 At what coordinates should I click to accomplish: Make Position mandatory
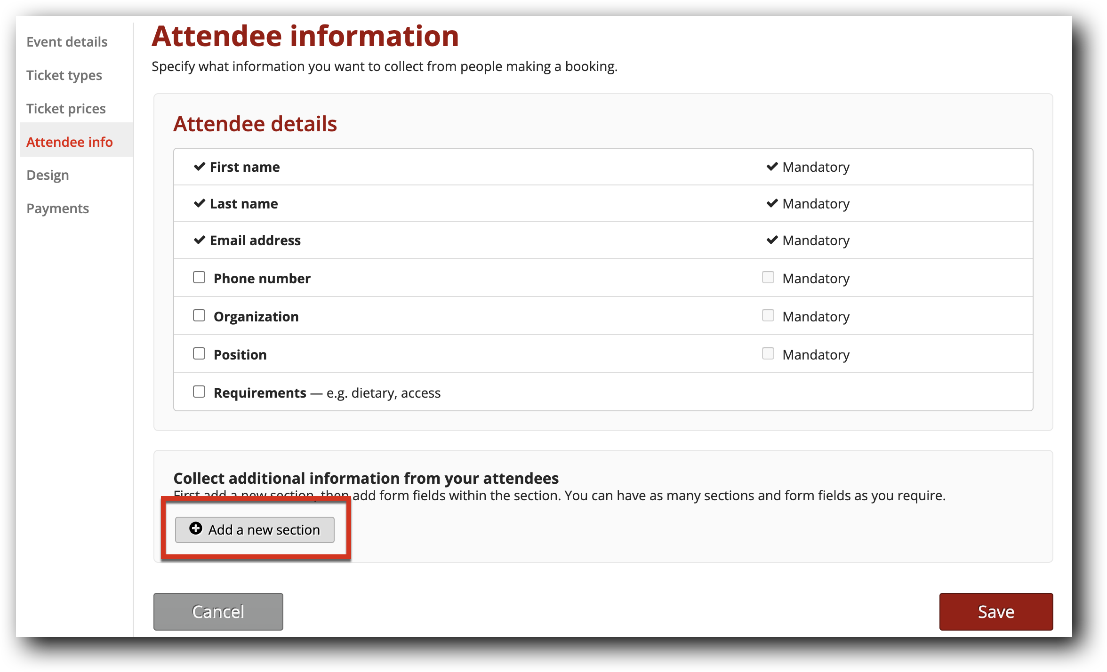click(x=768, y=353)
